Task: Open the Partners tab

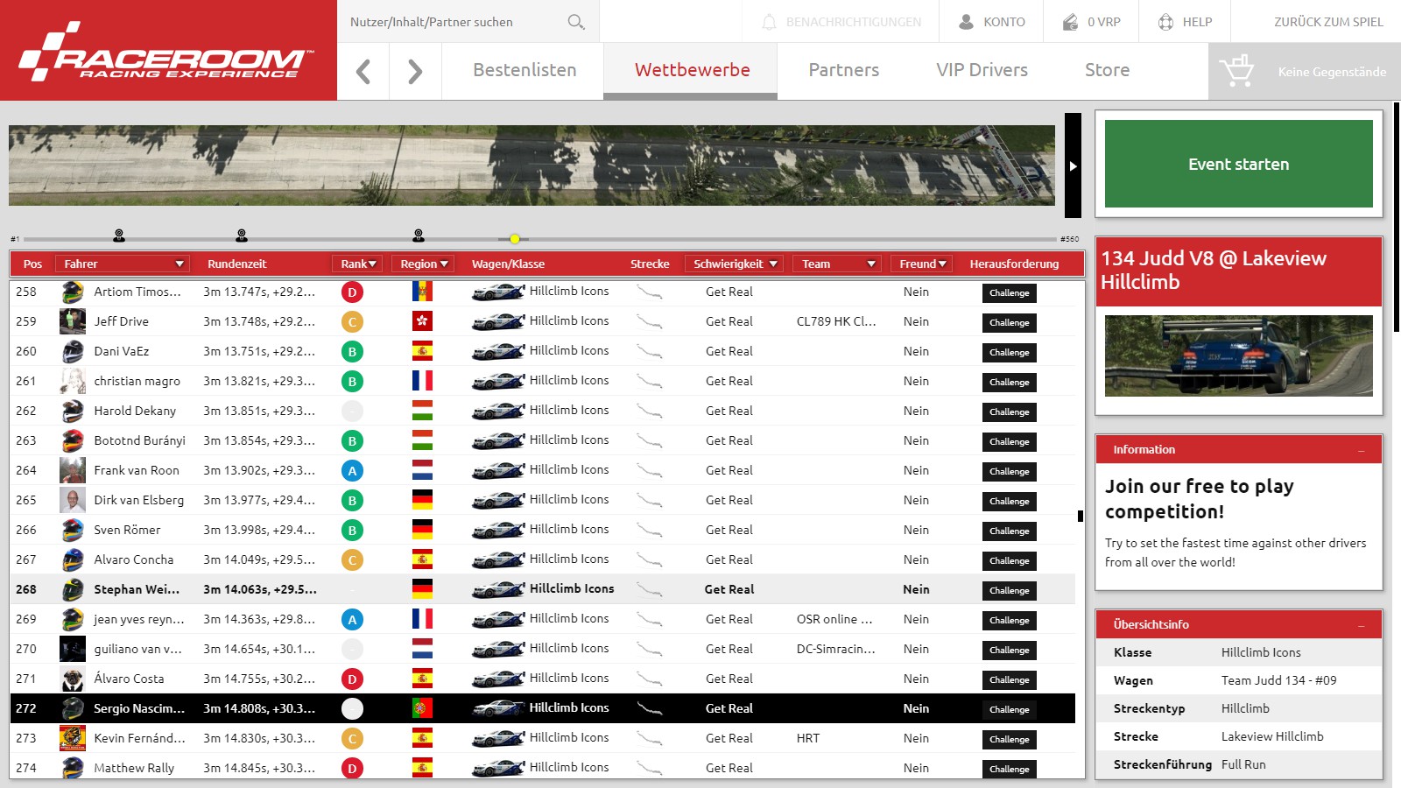Action: point(843,70)
